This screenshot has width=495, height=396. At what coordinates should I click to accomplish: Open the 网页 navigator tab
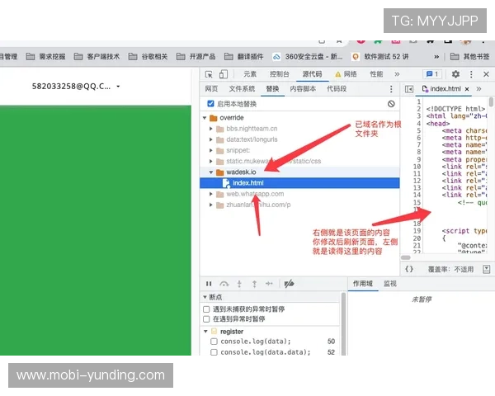point(211,89)
